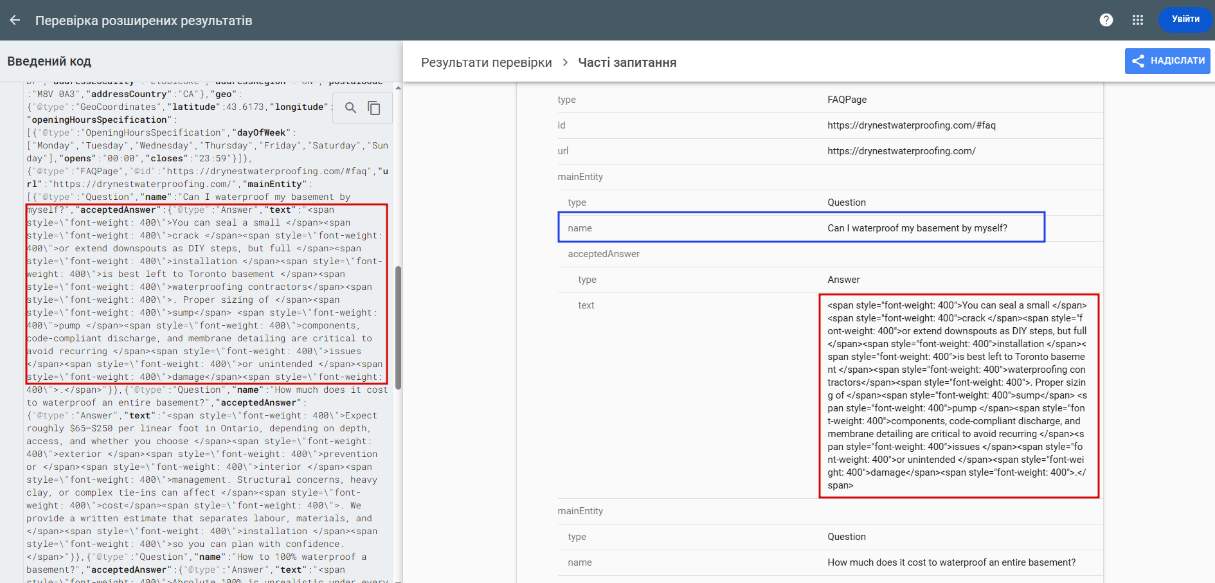Select the url value https://drynestwaterproofing.com/
This screenshot has height=583, width=1215.
click(x=901, y=151)
